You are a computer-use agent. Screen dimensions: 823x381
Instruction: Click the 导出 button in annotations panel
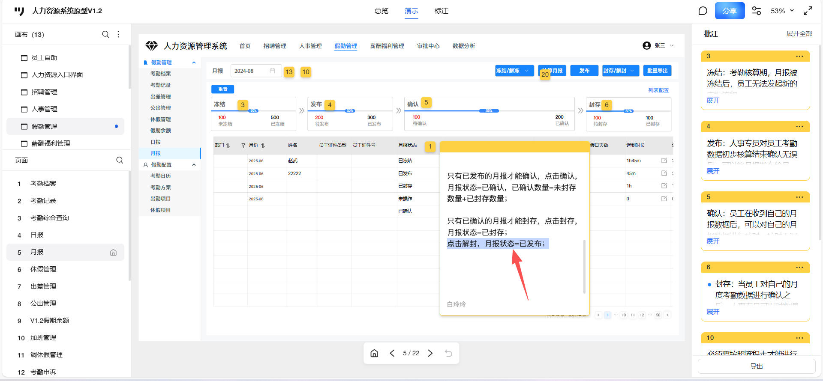(756, 366)
